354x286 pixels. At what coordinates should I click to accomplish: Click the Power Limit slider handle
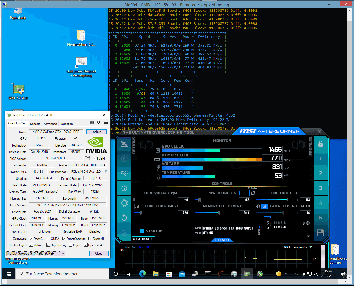199,200
